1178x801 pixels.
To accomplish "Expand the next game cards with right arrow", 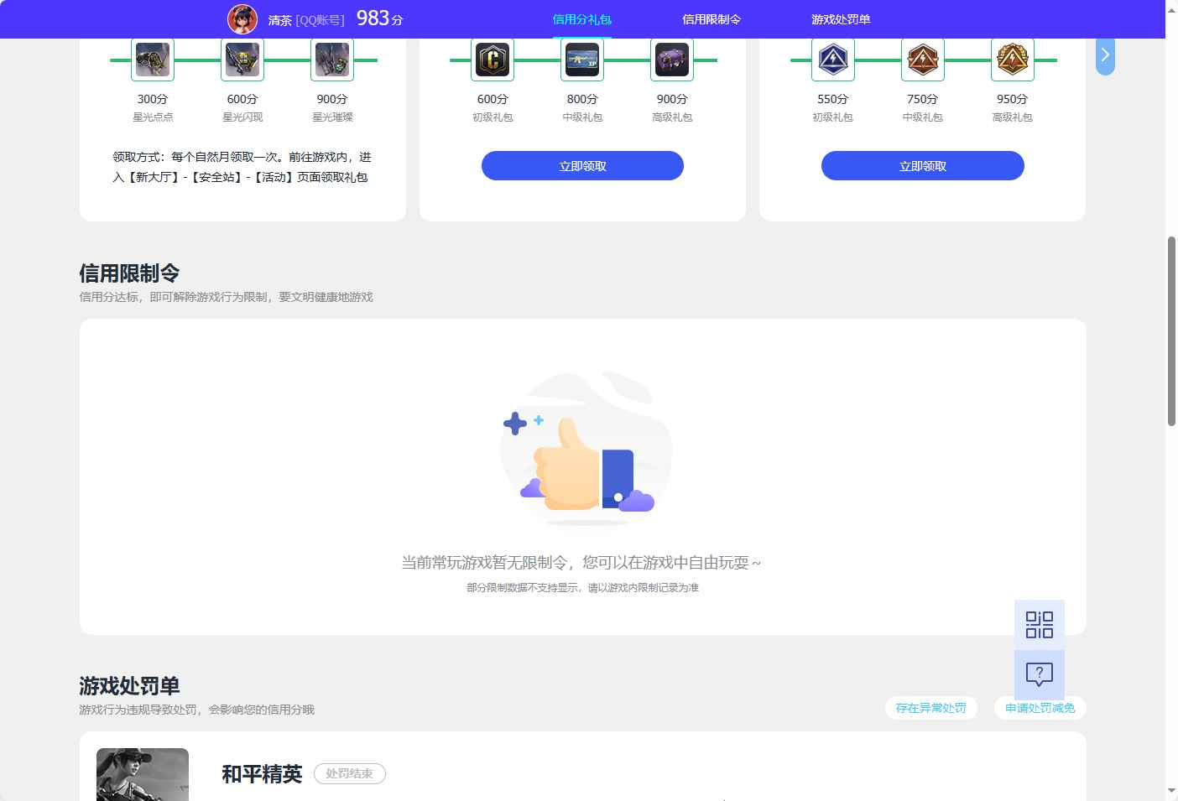I will pyautogui.click(x=1105, y=55).
